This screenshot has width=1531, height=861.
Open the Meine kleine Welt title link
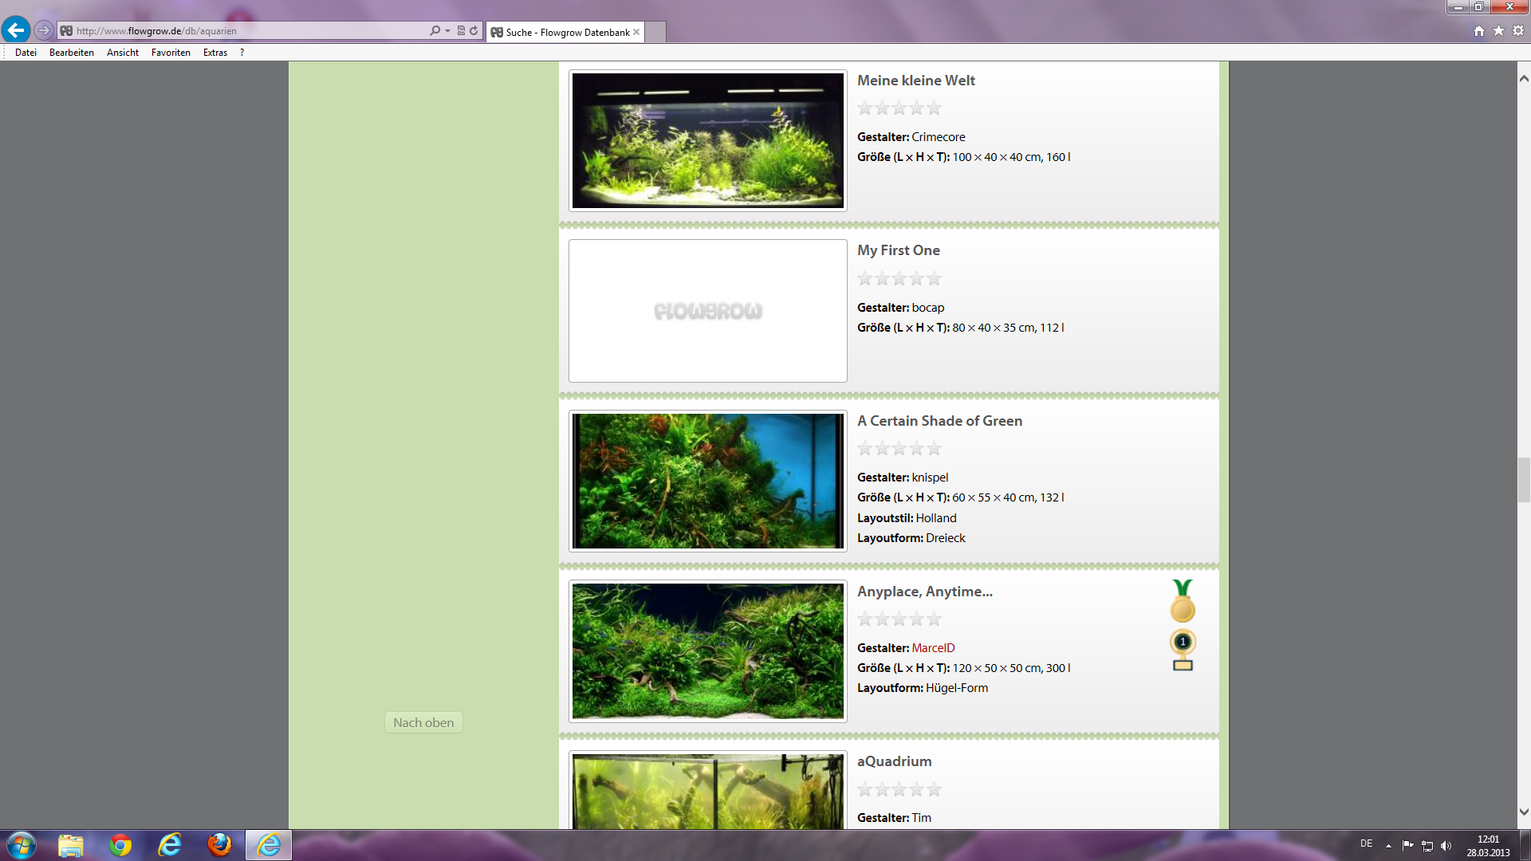point(916,81)
